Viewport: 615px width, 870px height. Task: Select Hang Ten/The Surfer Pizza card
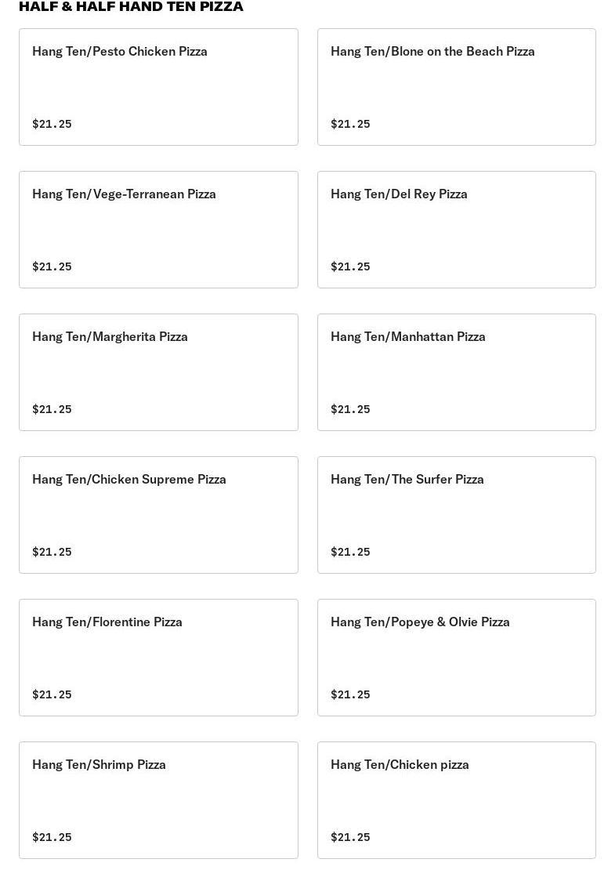pos(457,515)
